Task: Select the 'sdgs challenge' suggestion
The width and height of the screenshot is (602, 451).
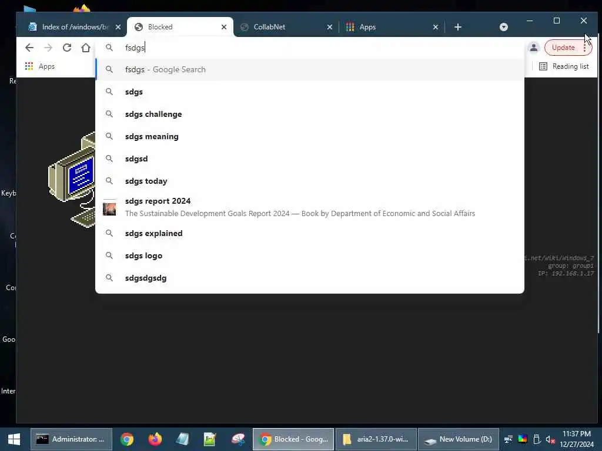Action: 310,114
